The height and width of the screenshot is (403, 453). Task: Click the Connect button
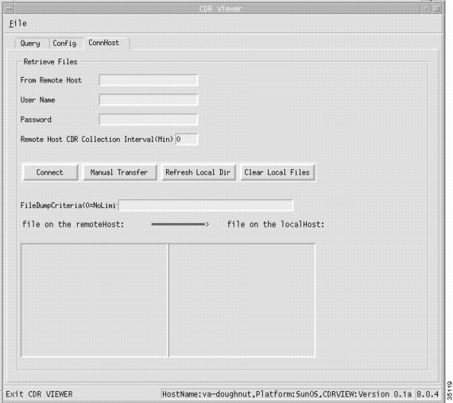50,172
